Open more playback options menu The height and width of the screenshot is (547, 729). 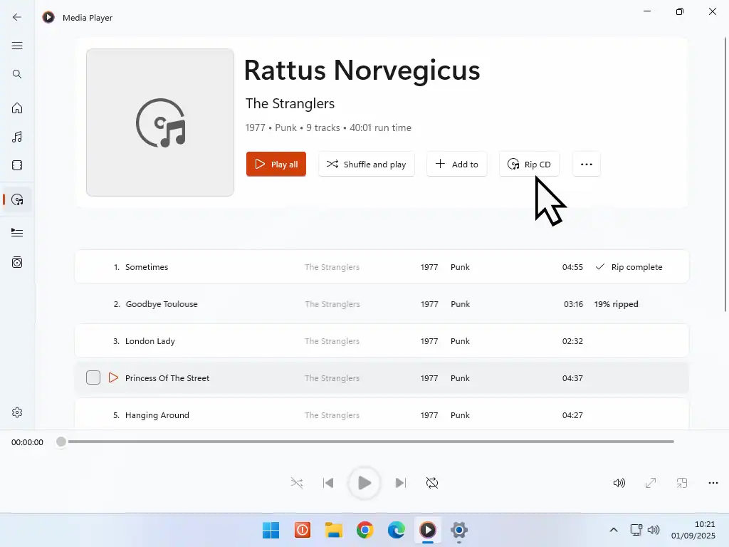tap(713, 483)
